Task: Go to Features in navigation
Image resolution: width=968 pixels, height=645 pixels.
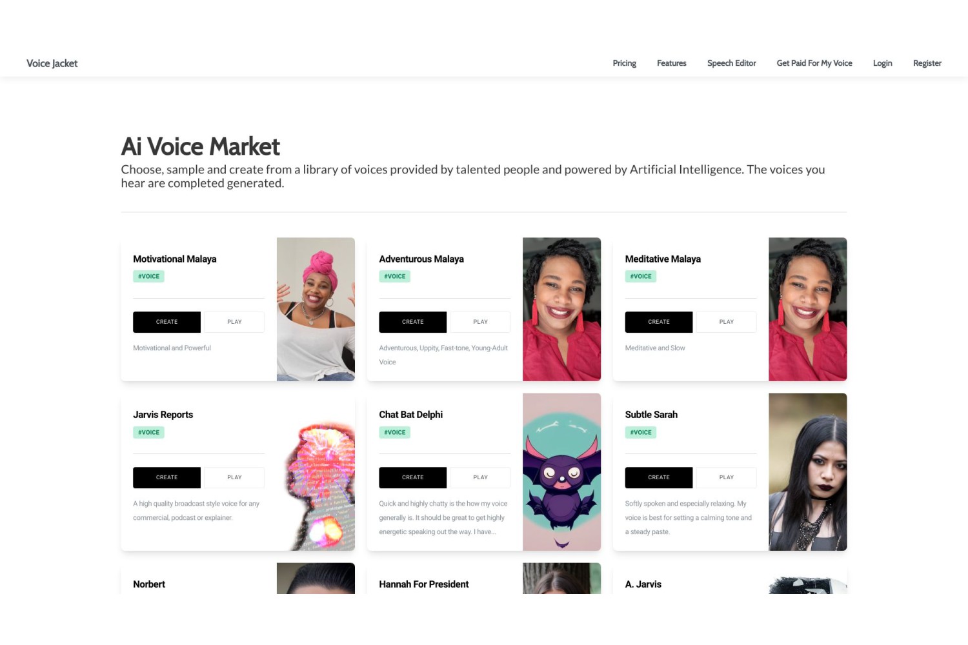Action: click(x=671, y=63)
